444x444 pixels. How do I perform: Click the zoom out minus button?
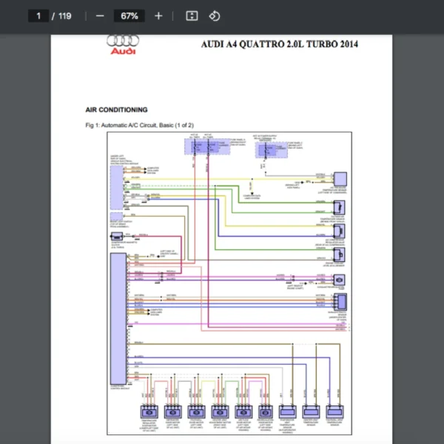click(100, 16)
